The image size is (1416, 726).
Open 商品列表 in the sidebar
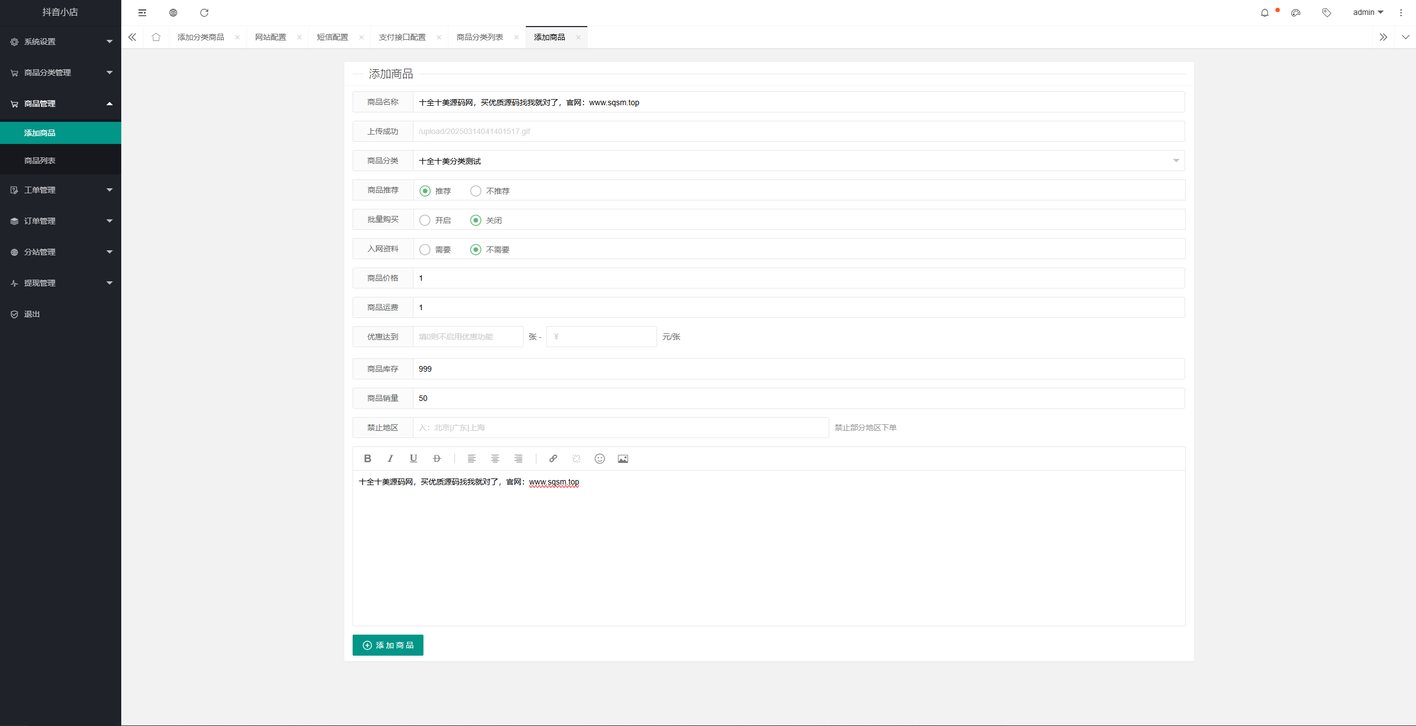(x=40, y=161)
